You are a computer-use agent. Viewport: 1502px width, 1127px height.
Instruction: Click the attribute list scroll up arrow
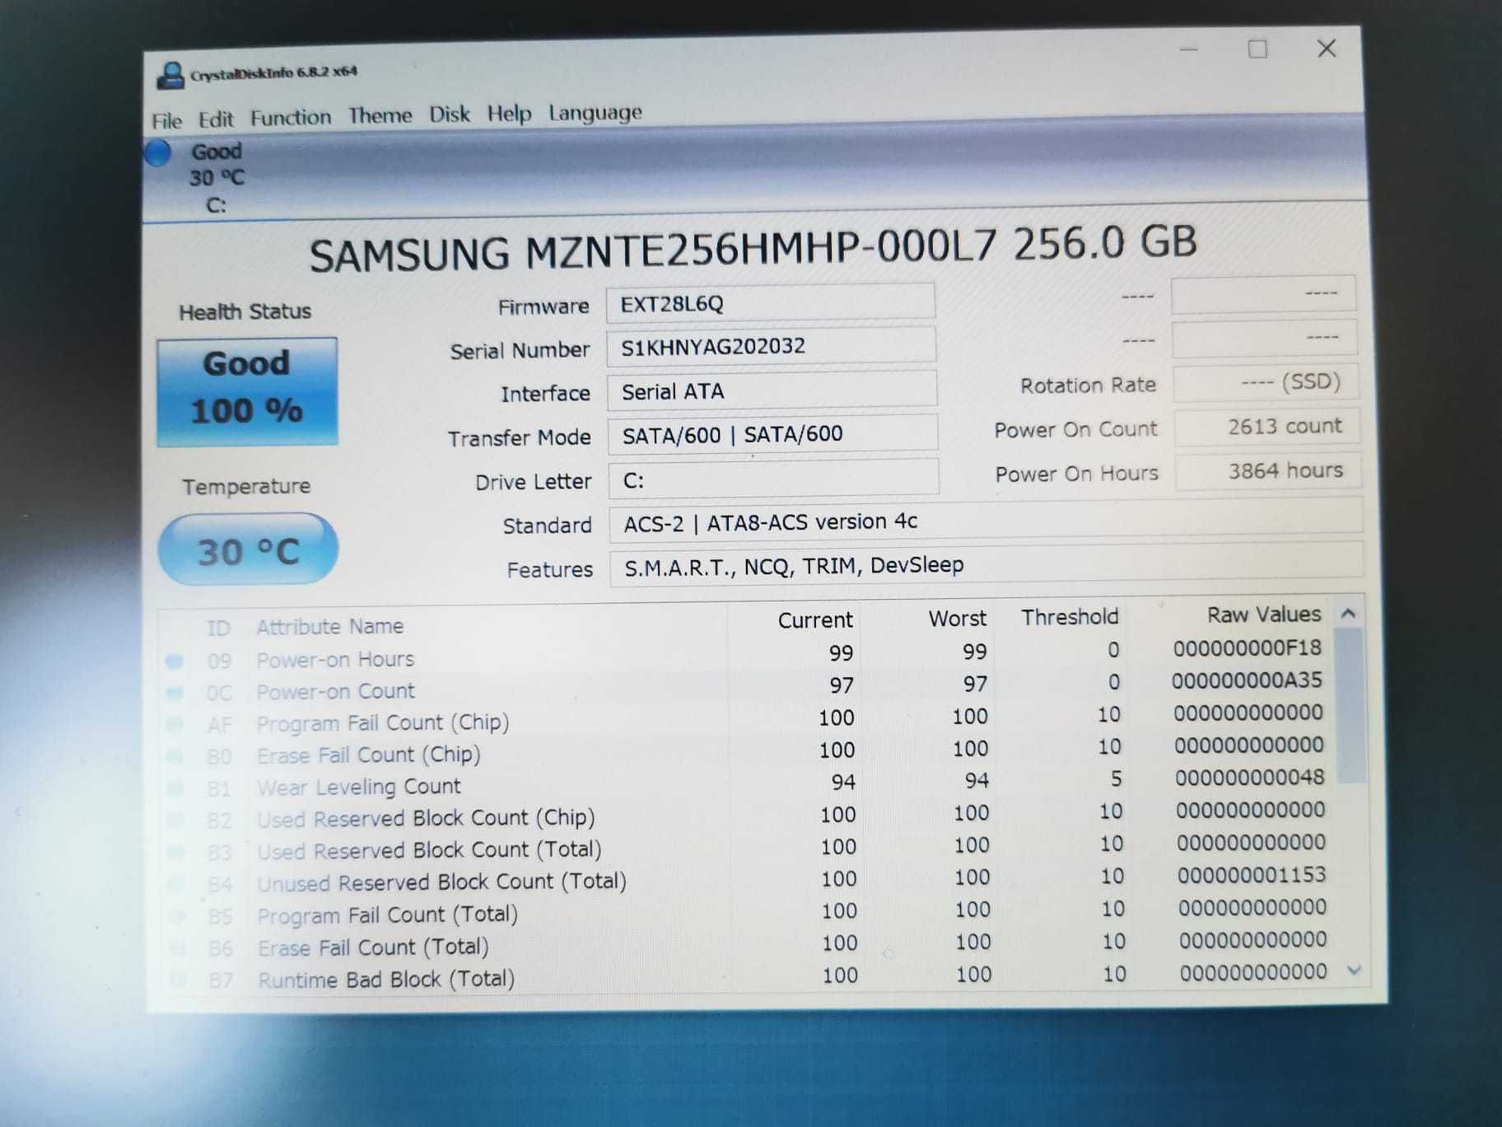(x=1348, y=614)
